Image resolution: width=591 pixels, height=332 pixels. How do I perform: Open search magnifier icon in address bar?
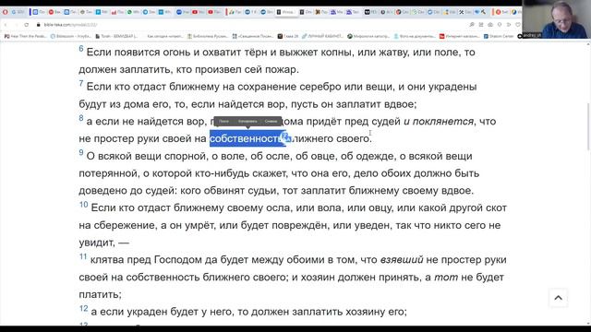[472, 25]
